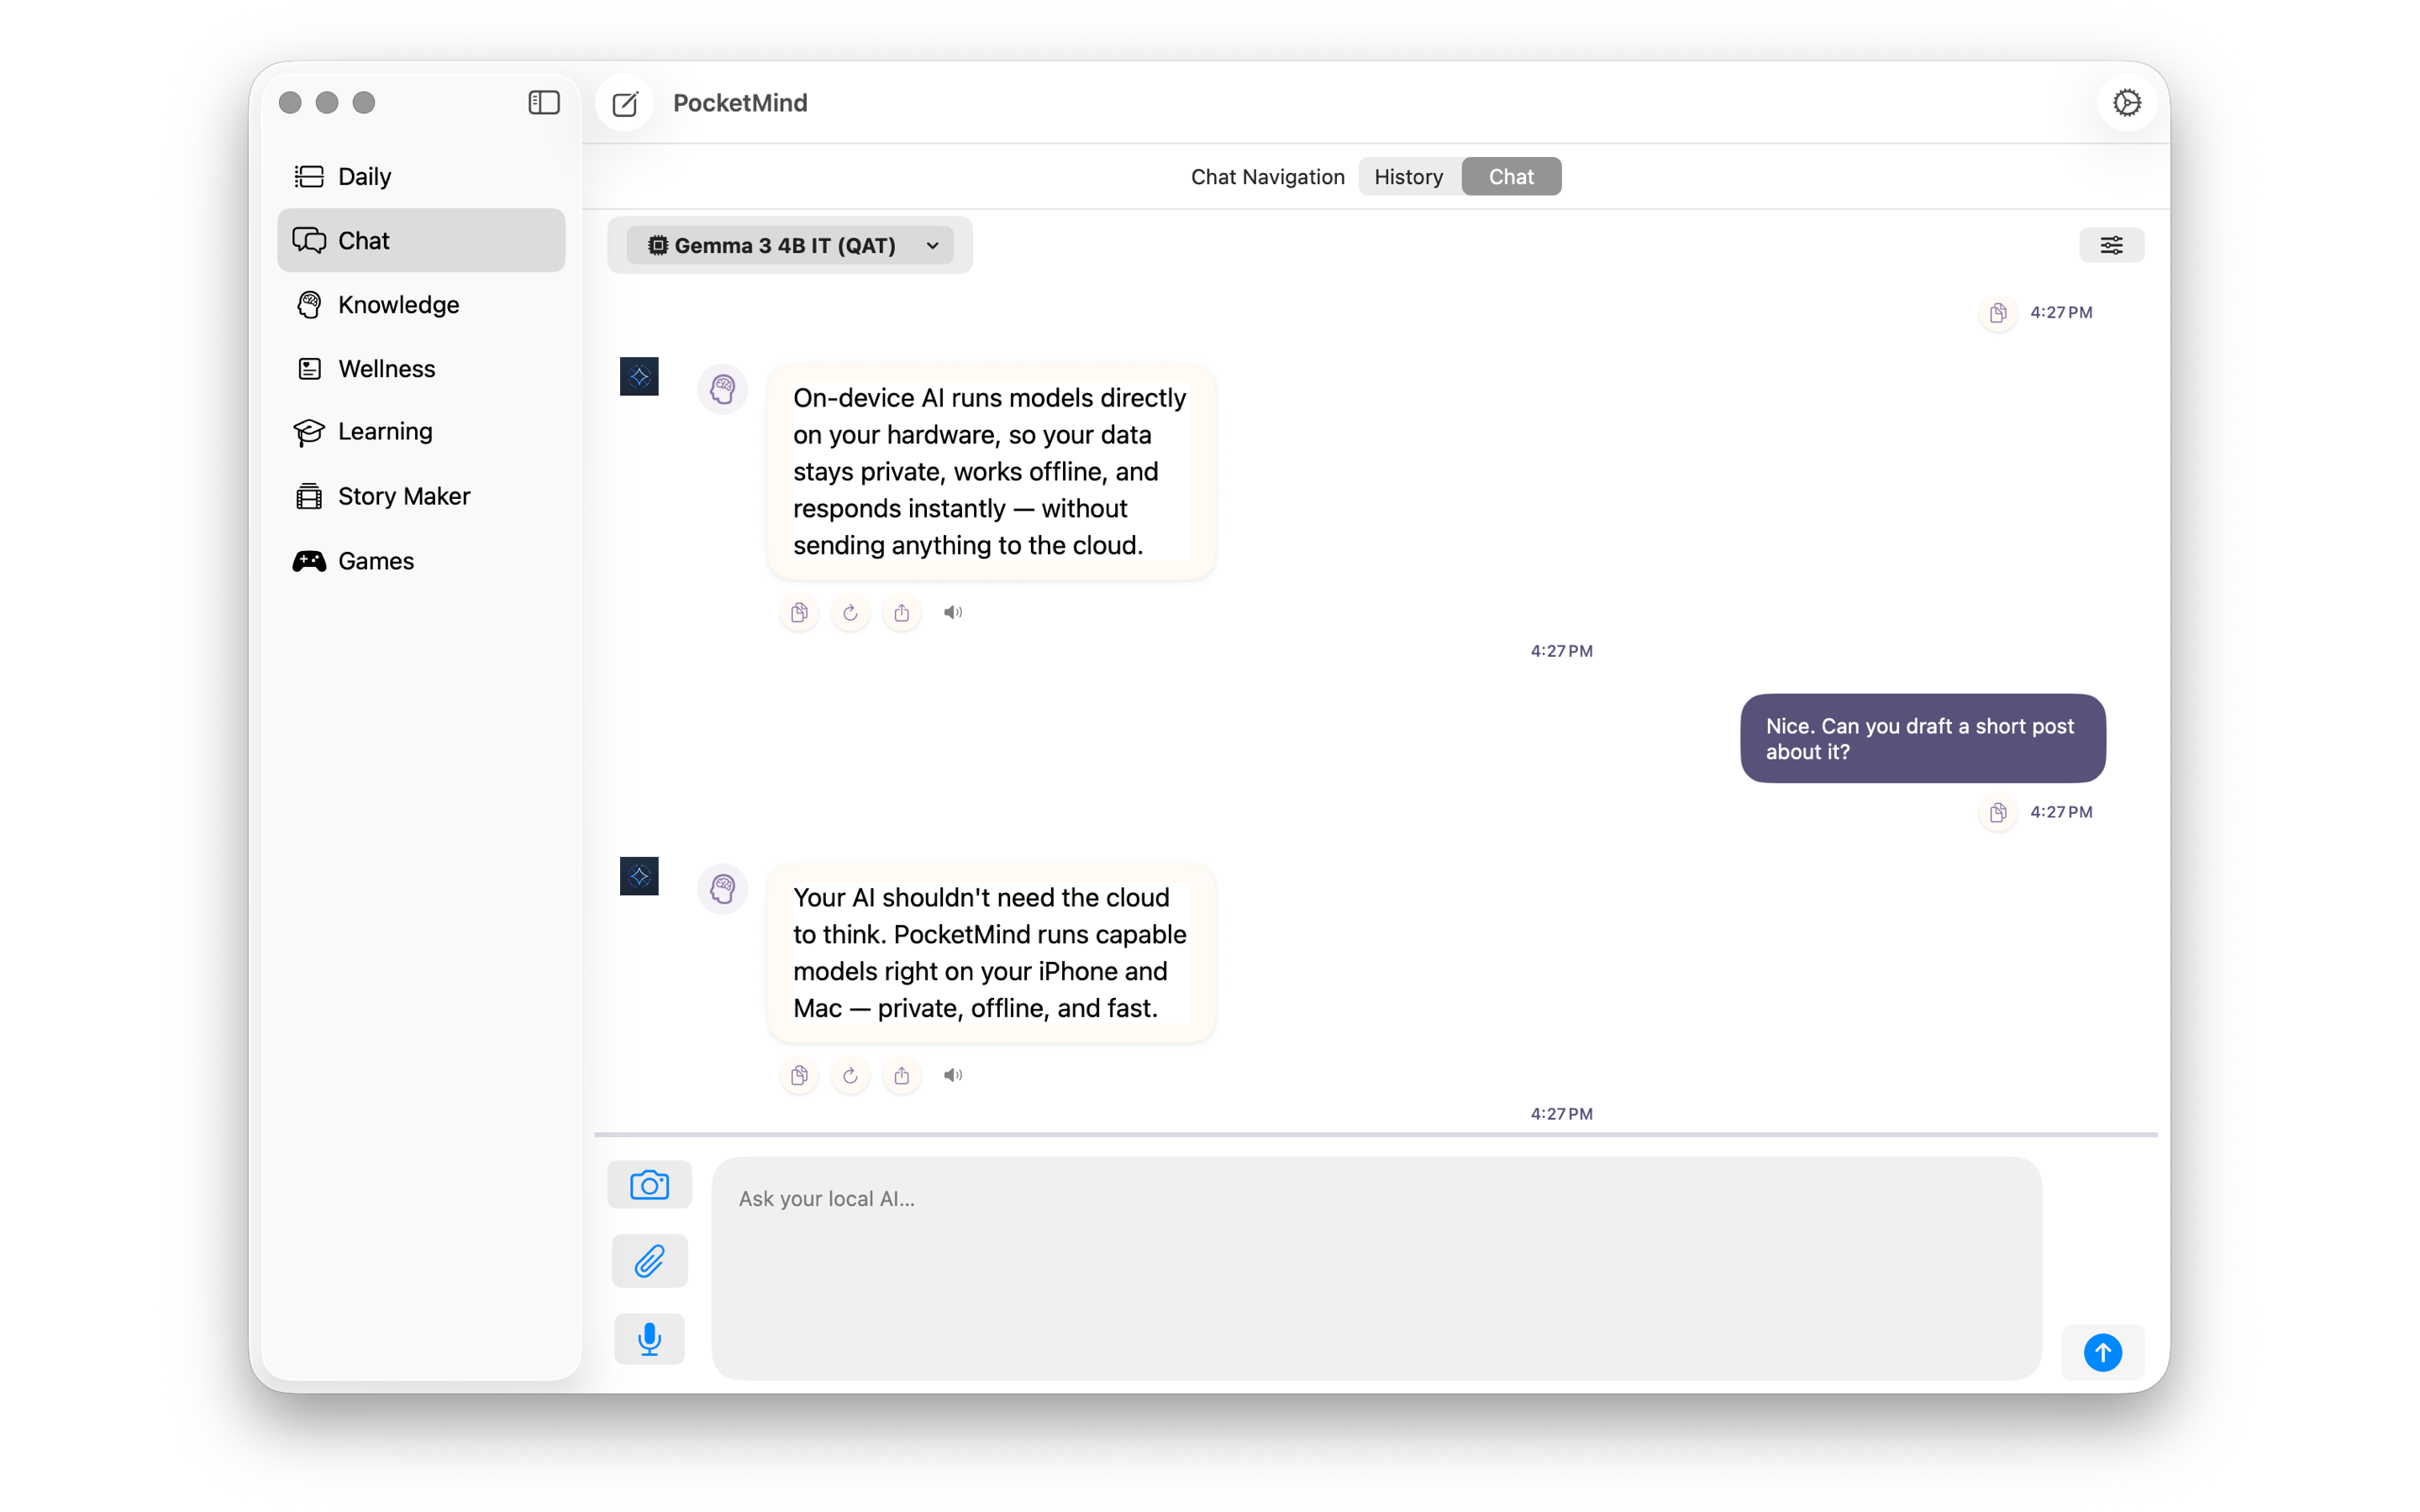Switch to the History tab
This screenshot has height=1512, width=2420.
click(1408, 177)
